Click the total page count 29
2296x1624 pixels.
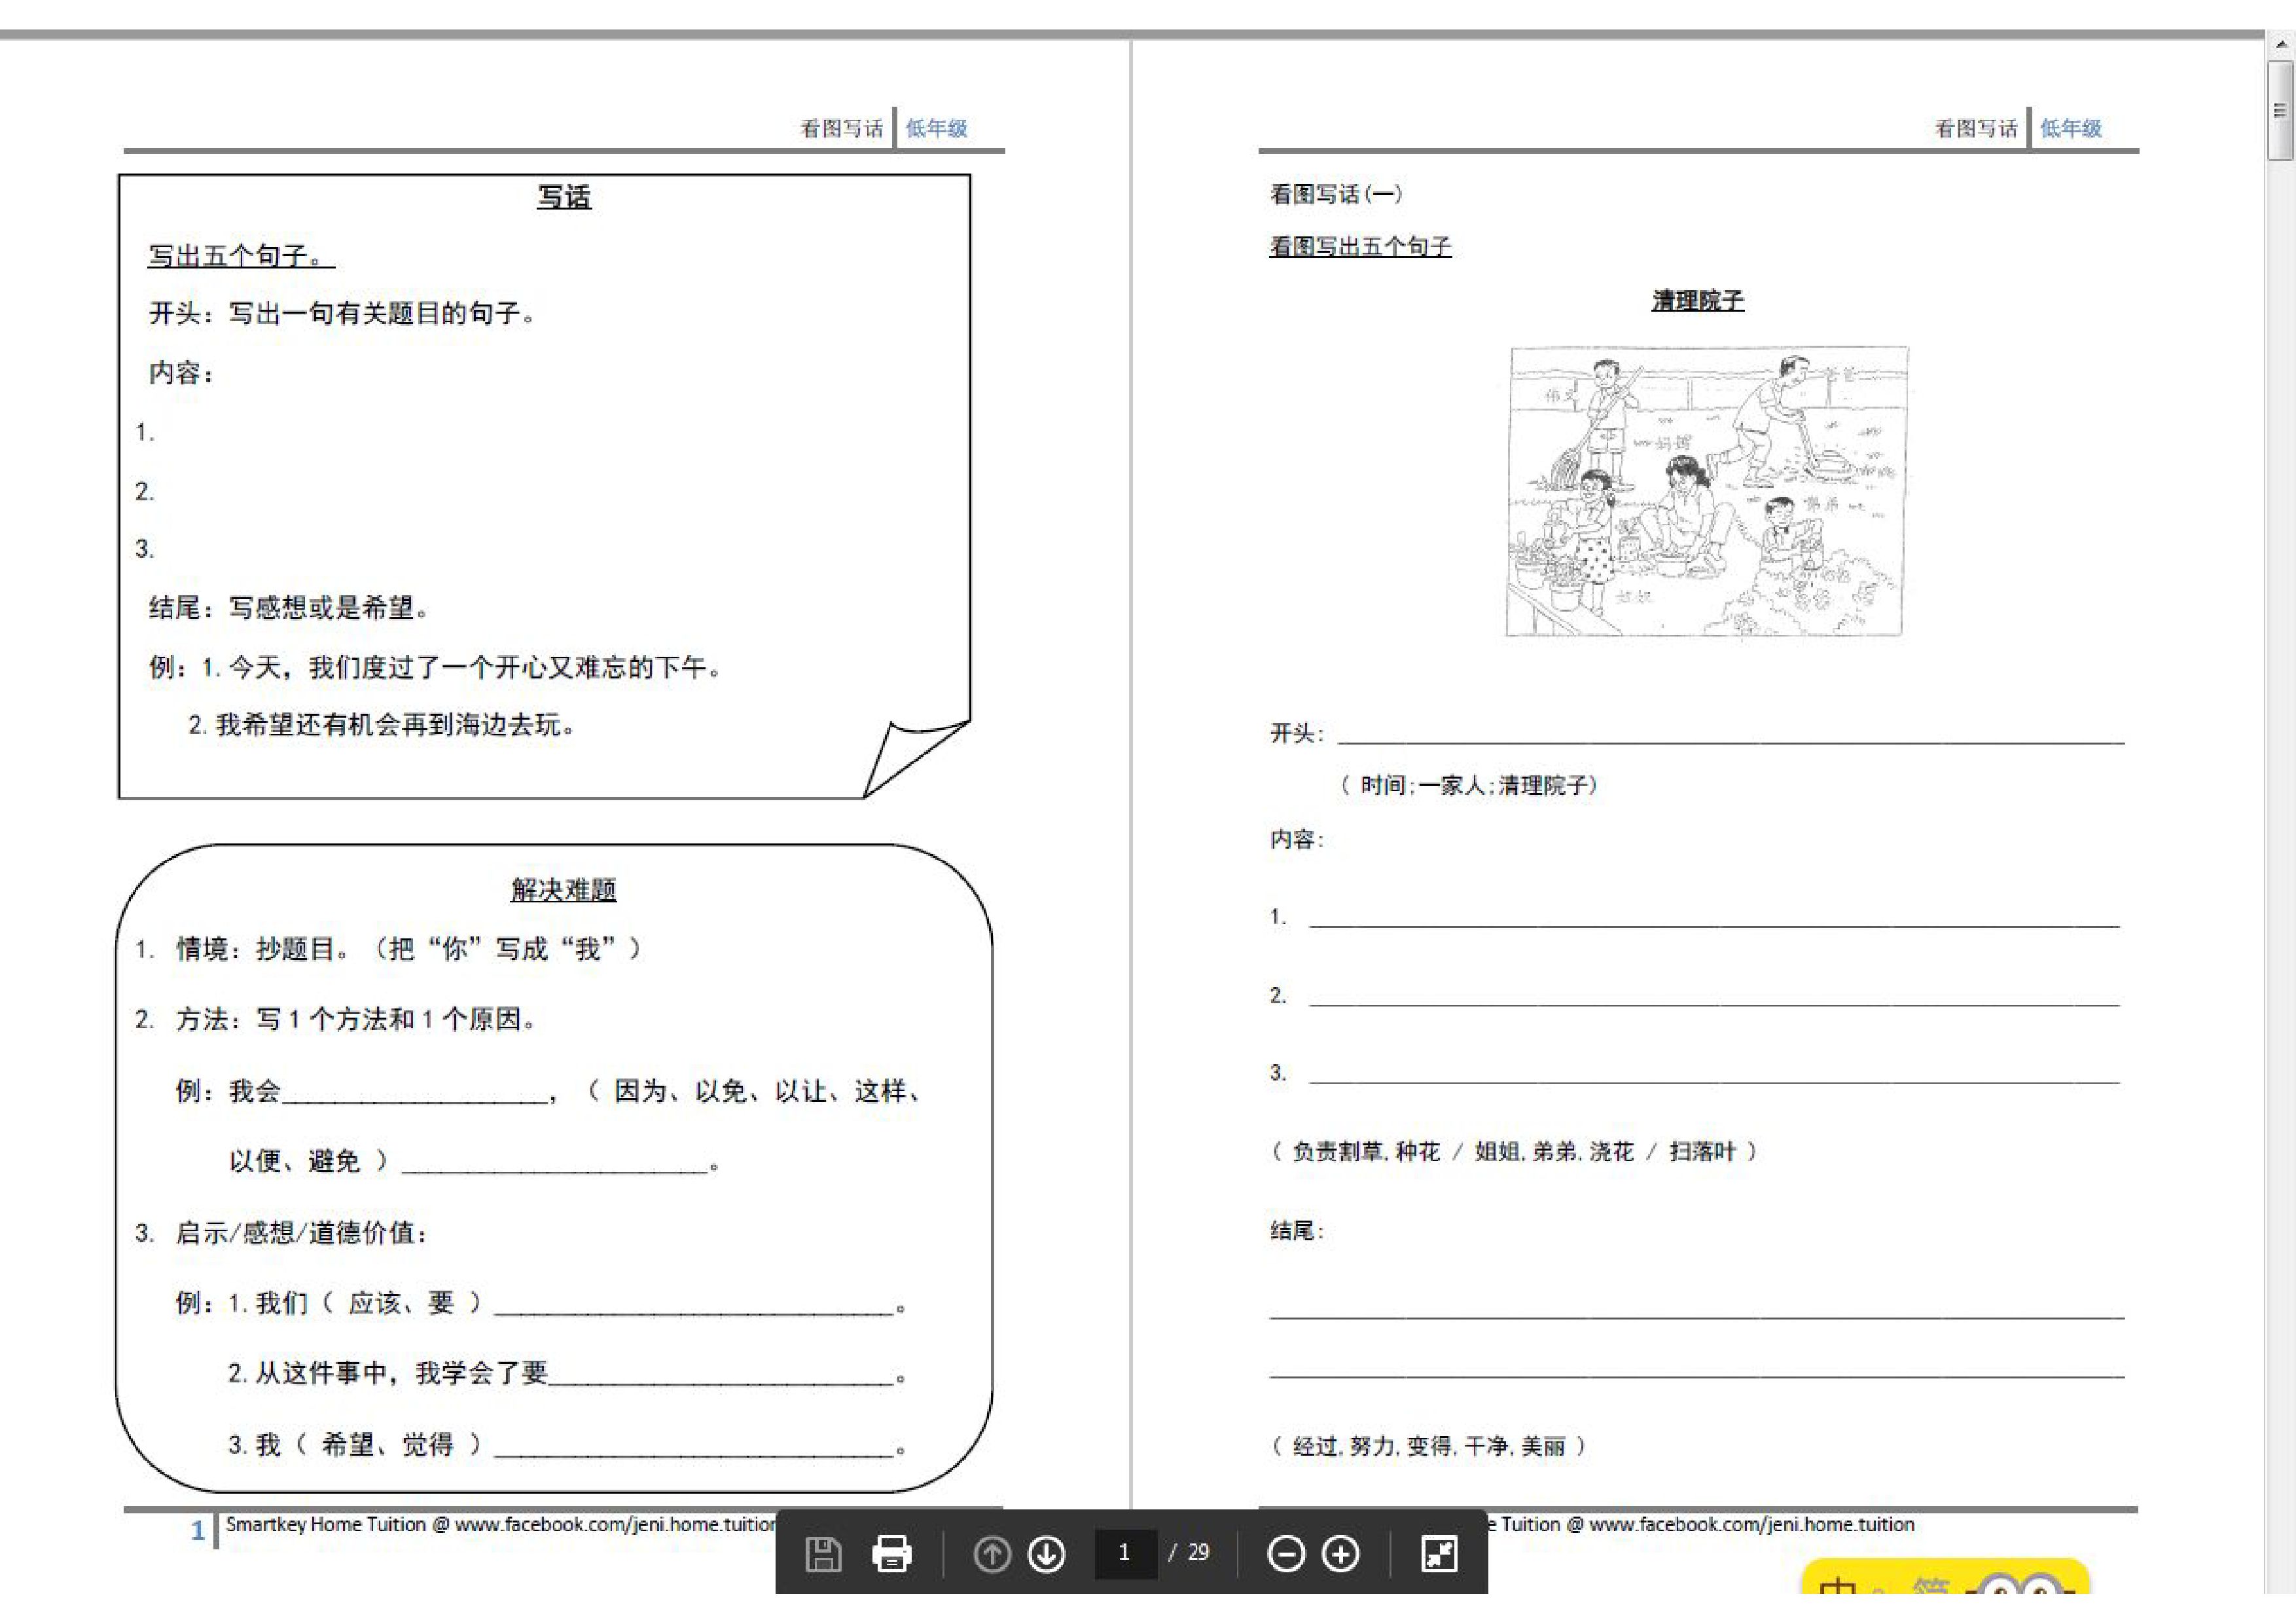click(1198, 1553)
